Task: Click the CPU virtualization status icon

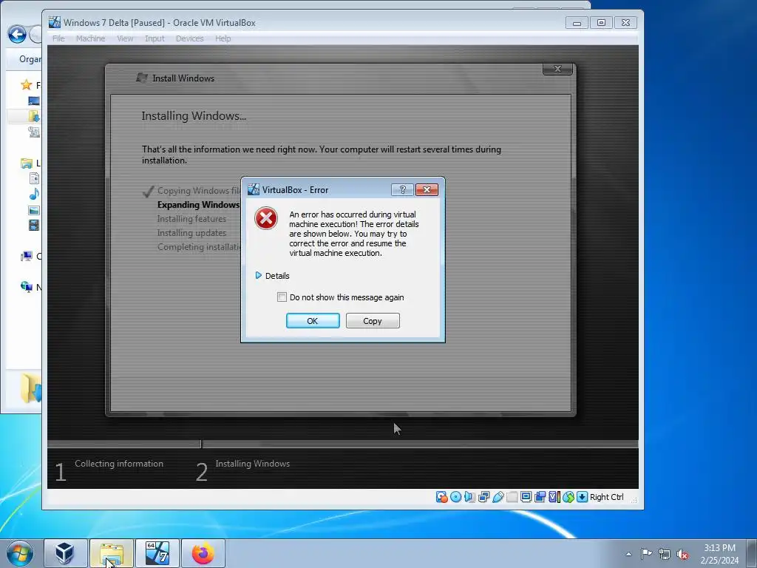Action: 554,497
